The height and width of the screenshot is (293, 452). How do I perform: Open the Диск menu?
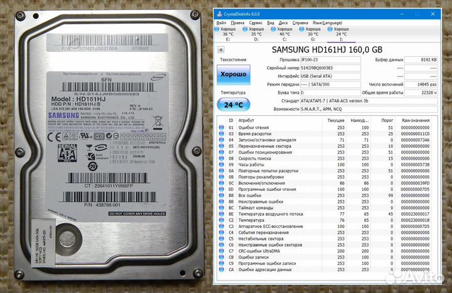tap(283, 23)
